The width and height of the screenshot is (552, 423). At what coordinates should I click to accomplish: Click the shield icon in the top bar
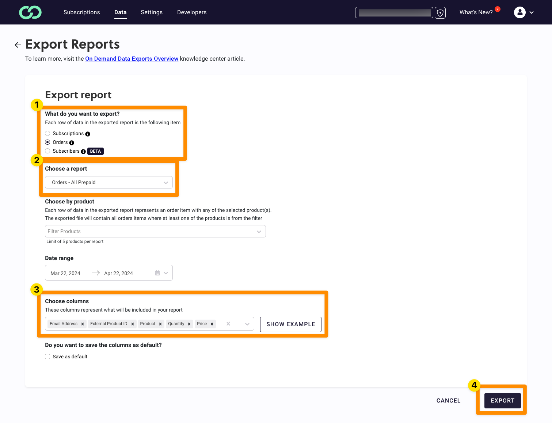click(440, 13)
